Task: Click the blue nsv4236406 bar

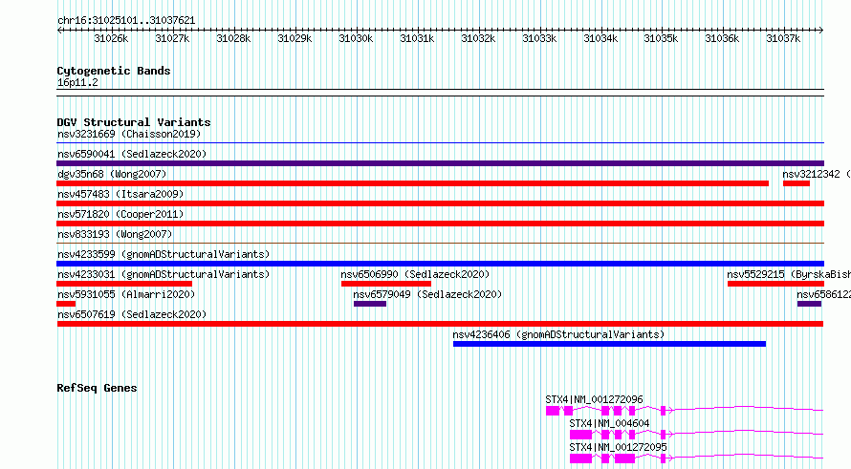Action: (x=609, y=344)
